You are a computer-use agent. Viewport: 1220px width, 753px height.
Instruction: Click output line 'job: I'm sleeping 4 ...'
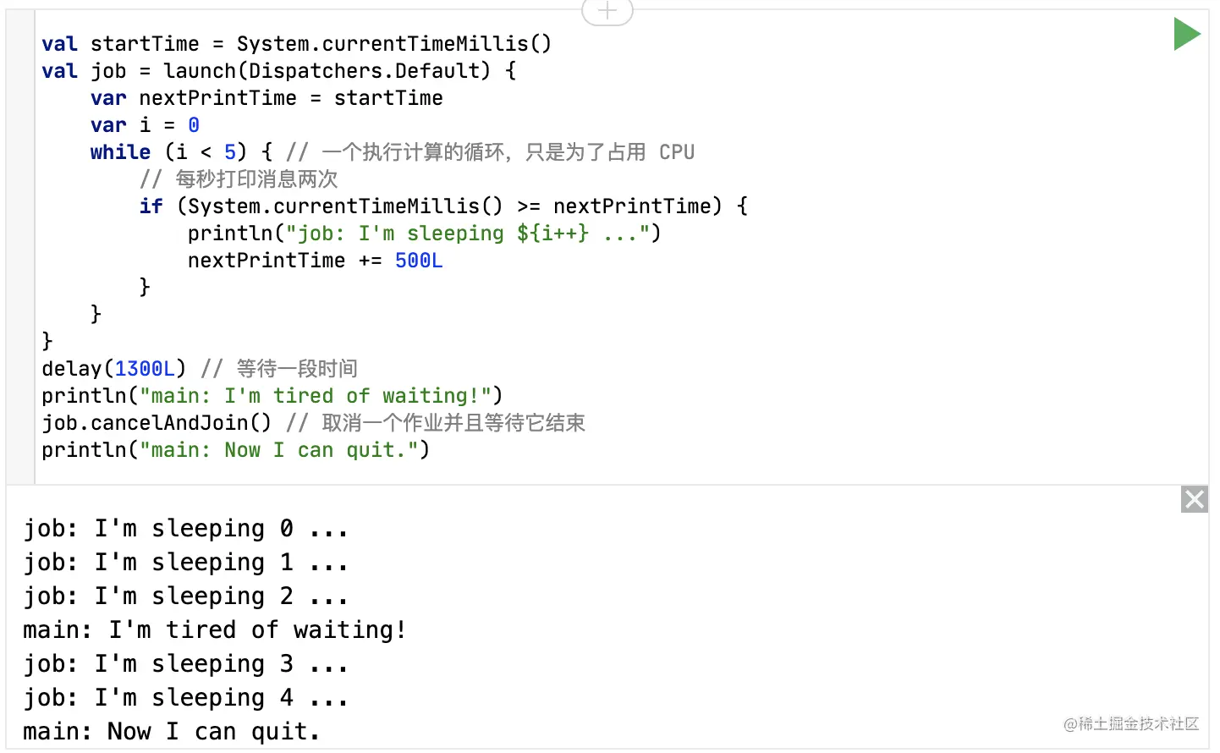[x=185, y=698]
